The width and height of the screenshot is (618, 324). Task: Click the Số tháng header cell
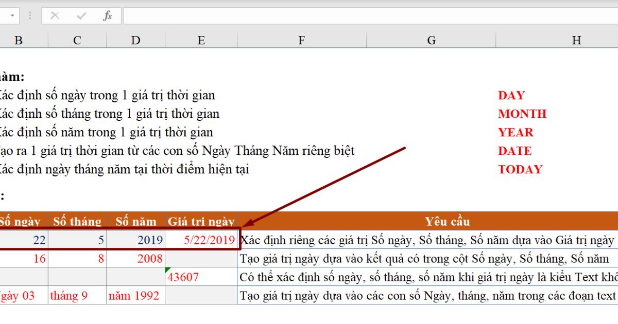pyautogui.click(x=76, y=221)
